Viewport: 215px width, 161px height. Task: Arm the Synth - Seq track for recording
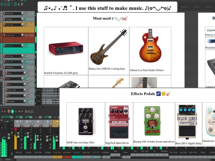4,56
